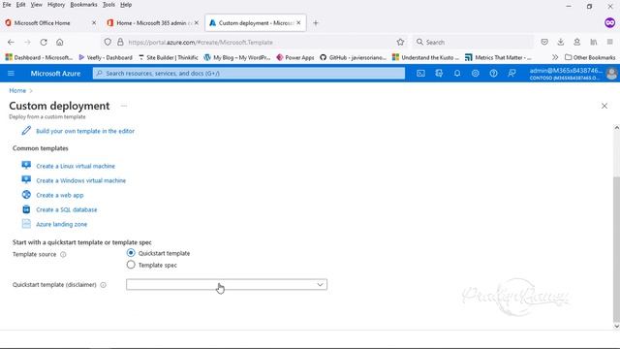620x349 pixels.
Task: Click the vertical scrollbar of the blade
Action: point(616,249)
